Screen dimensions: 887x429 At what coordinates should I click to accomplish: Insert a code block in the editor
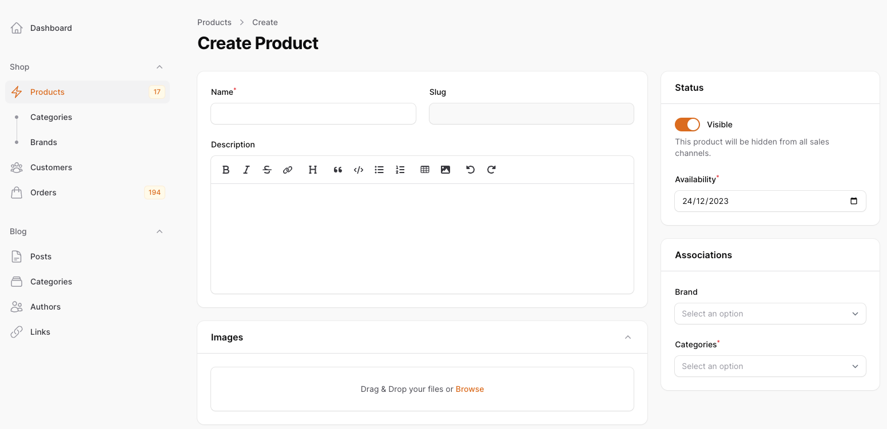[359, 170]
